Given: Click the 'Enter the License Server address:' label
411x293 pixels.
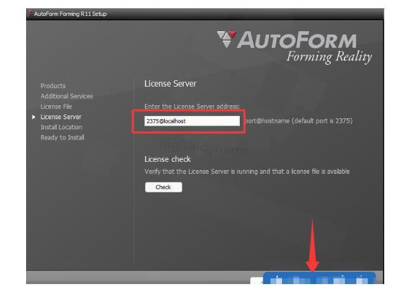Looking at the screenshot, I should [192, 106].
